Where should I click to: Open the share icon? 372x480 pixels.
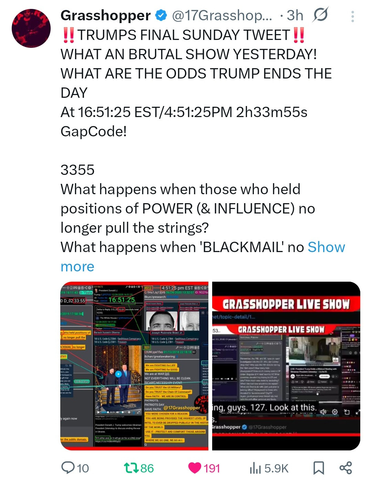point(345,468)
